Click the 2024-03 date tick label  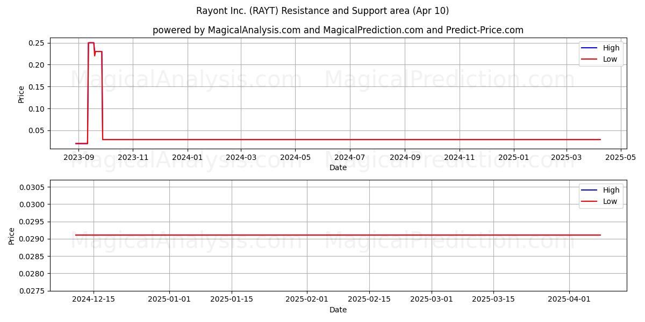coord(241,157)
